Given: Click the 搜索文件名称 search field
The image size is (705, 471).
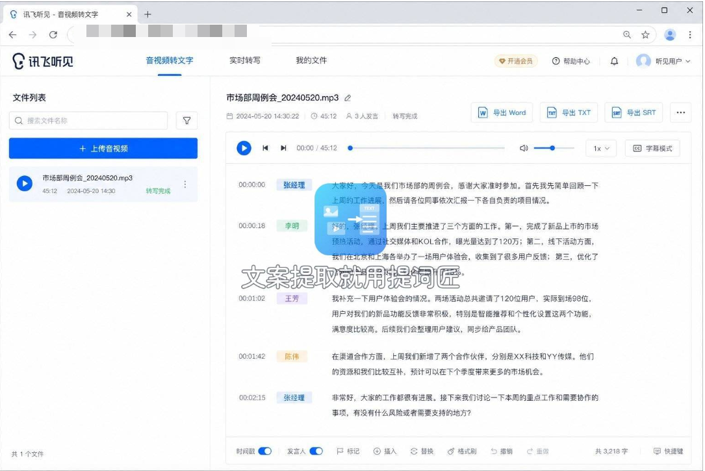Looking at the screenshot, I should click(88, 120).
